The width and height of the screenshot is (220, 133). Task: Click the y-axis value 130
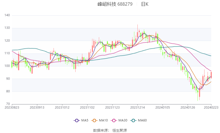click(x=7, y=28)
